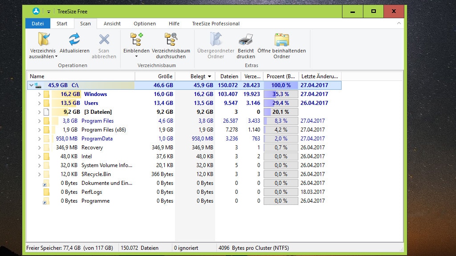This screenshot has height=256, width=456.
Task: Click the Bericht drucken printer icon
Action: tap(246, 40)
